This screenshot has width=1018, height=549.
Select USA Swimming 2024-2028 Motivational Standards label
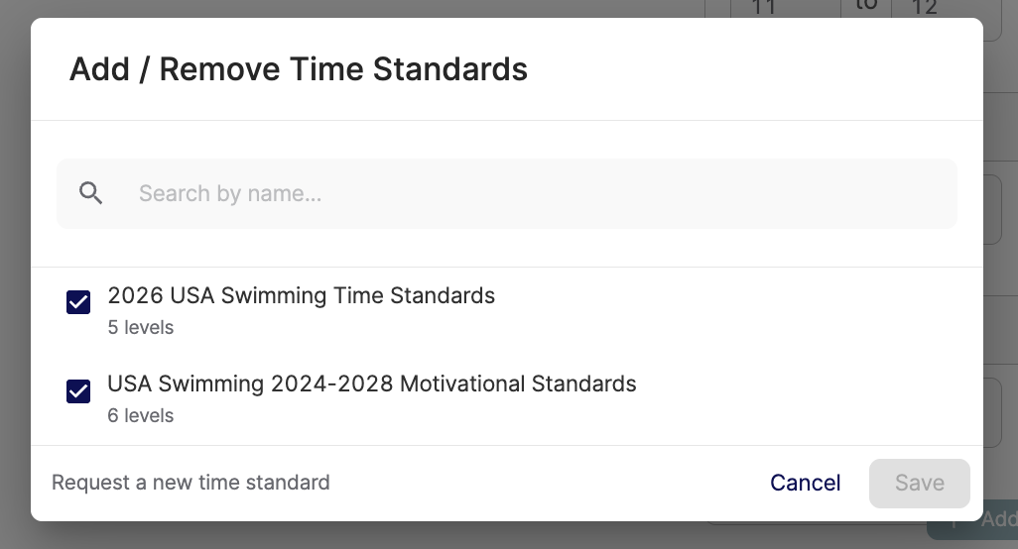[371, 384]
